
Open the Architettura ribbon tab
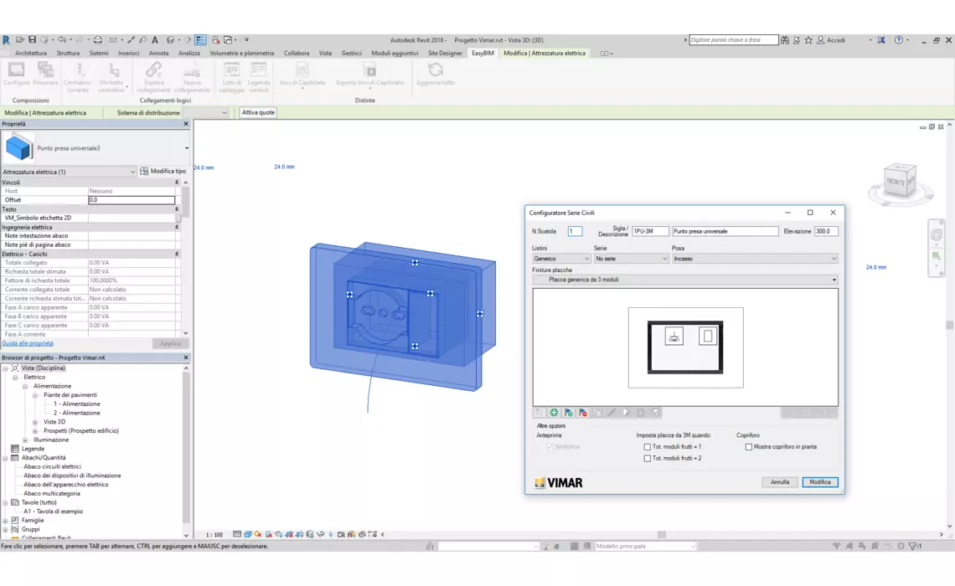pyautogui.click(x=31, y=54)
